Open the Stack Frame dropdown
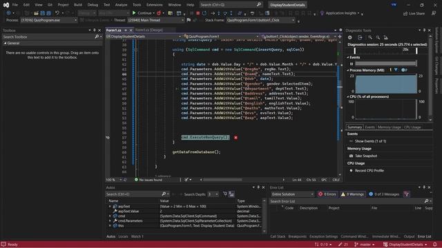This screenshot has width=442, height=248. point(261,20)
